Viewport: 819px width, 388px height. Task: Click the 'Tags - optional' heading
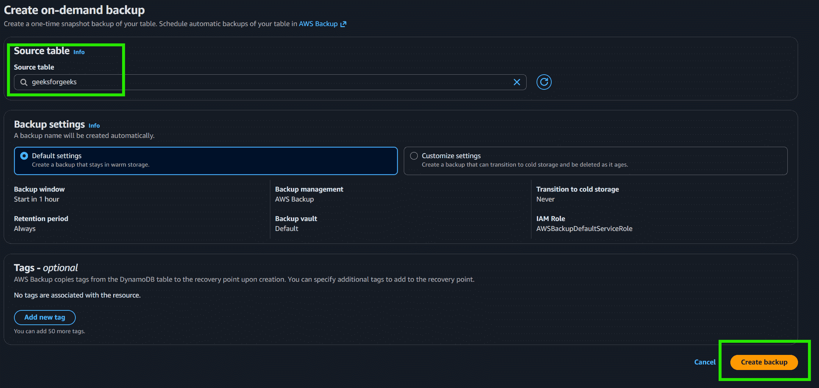46,268
